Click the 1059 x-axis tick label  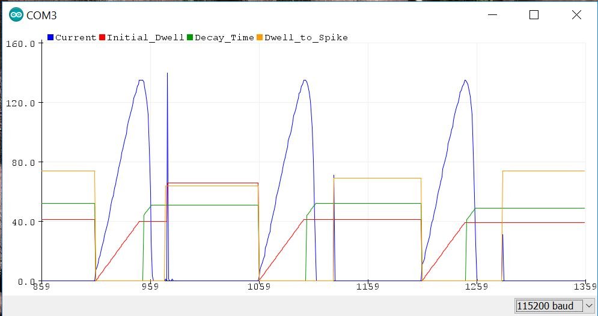[x=258, y=287]
